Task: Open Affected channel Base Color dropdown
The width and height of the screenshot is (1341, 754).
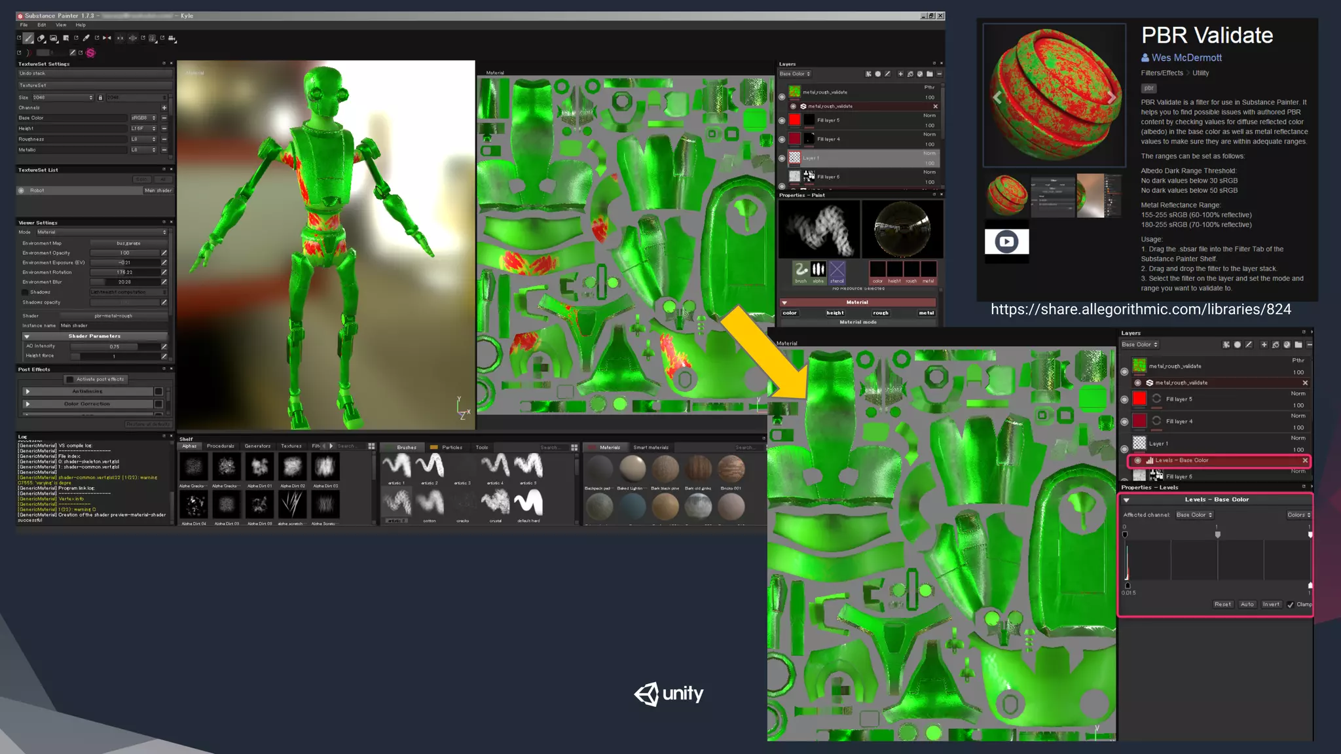Action: coord(1194,515)
